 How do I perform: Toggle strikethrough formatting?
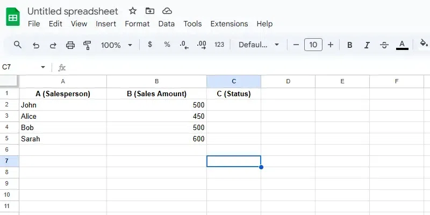coord(384,45)
